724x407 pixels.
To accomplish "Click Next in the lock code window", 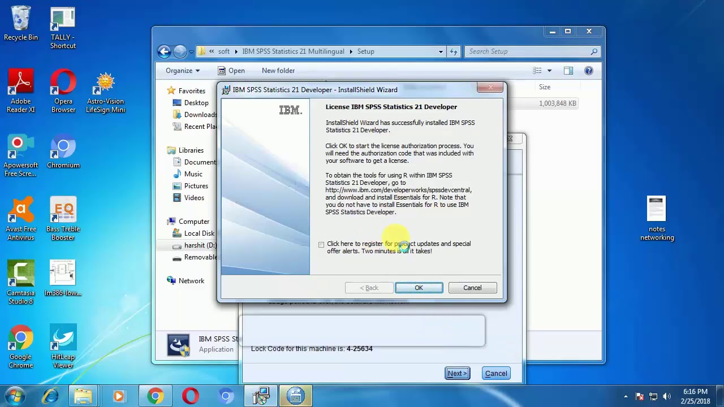I will (457, 374).
